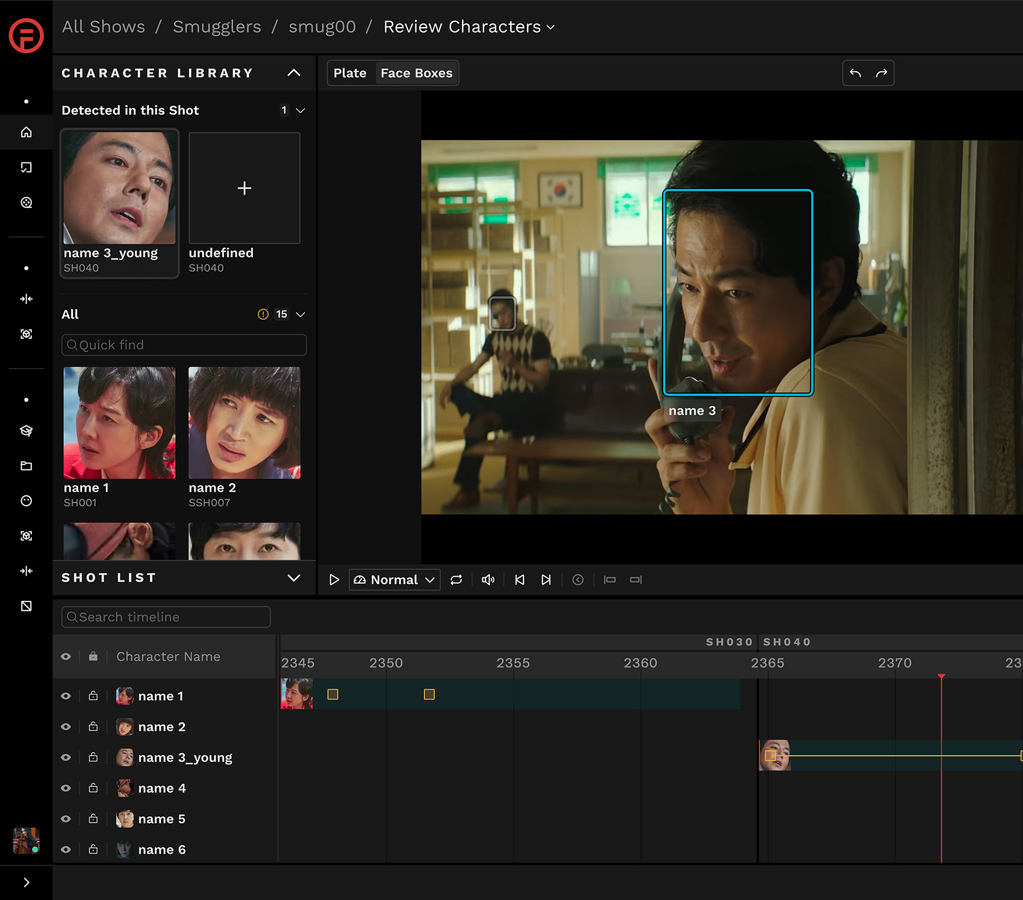Click the Quick find search field
The width and height of the screenshot is (1023, 900).
184,345
